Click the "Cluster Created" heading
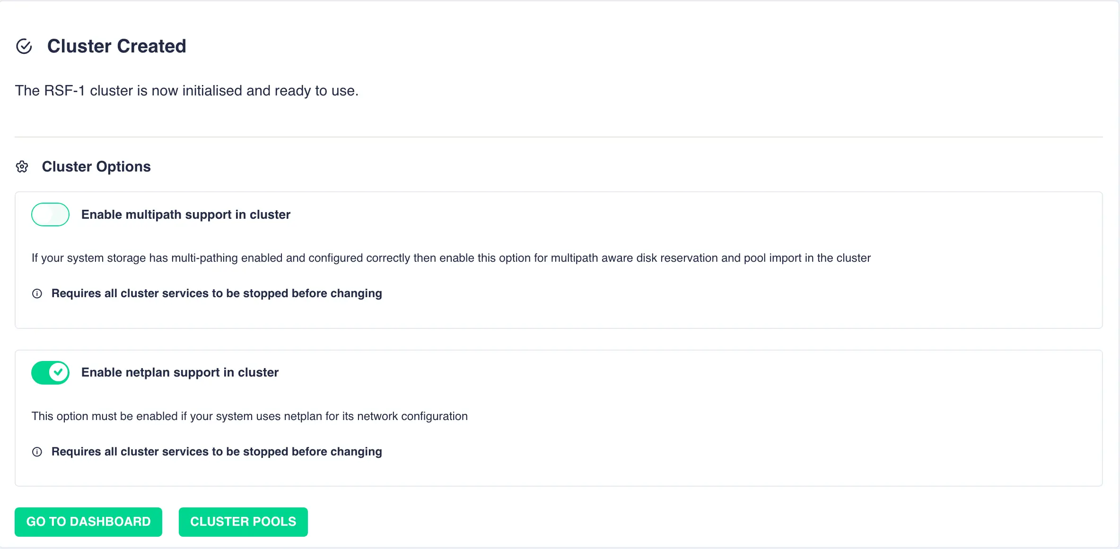This screenshot has width=1120, height=549. pos(116,46)
